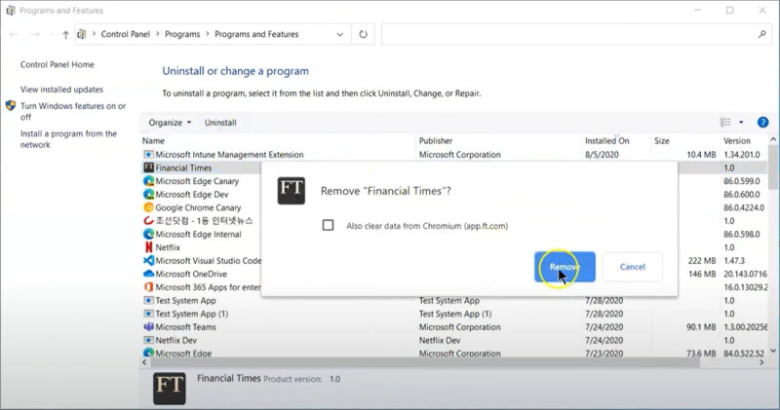Open View installed updates link
This screenshot has height=410, width=780.
click(x=61, y=90)
